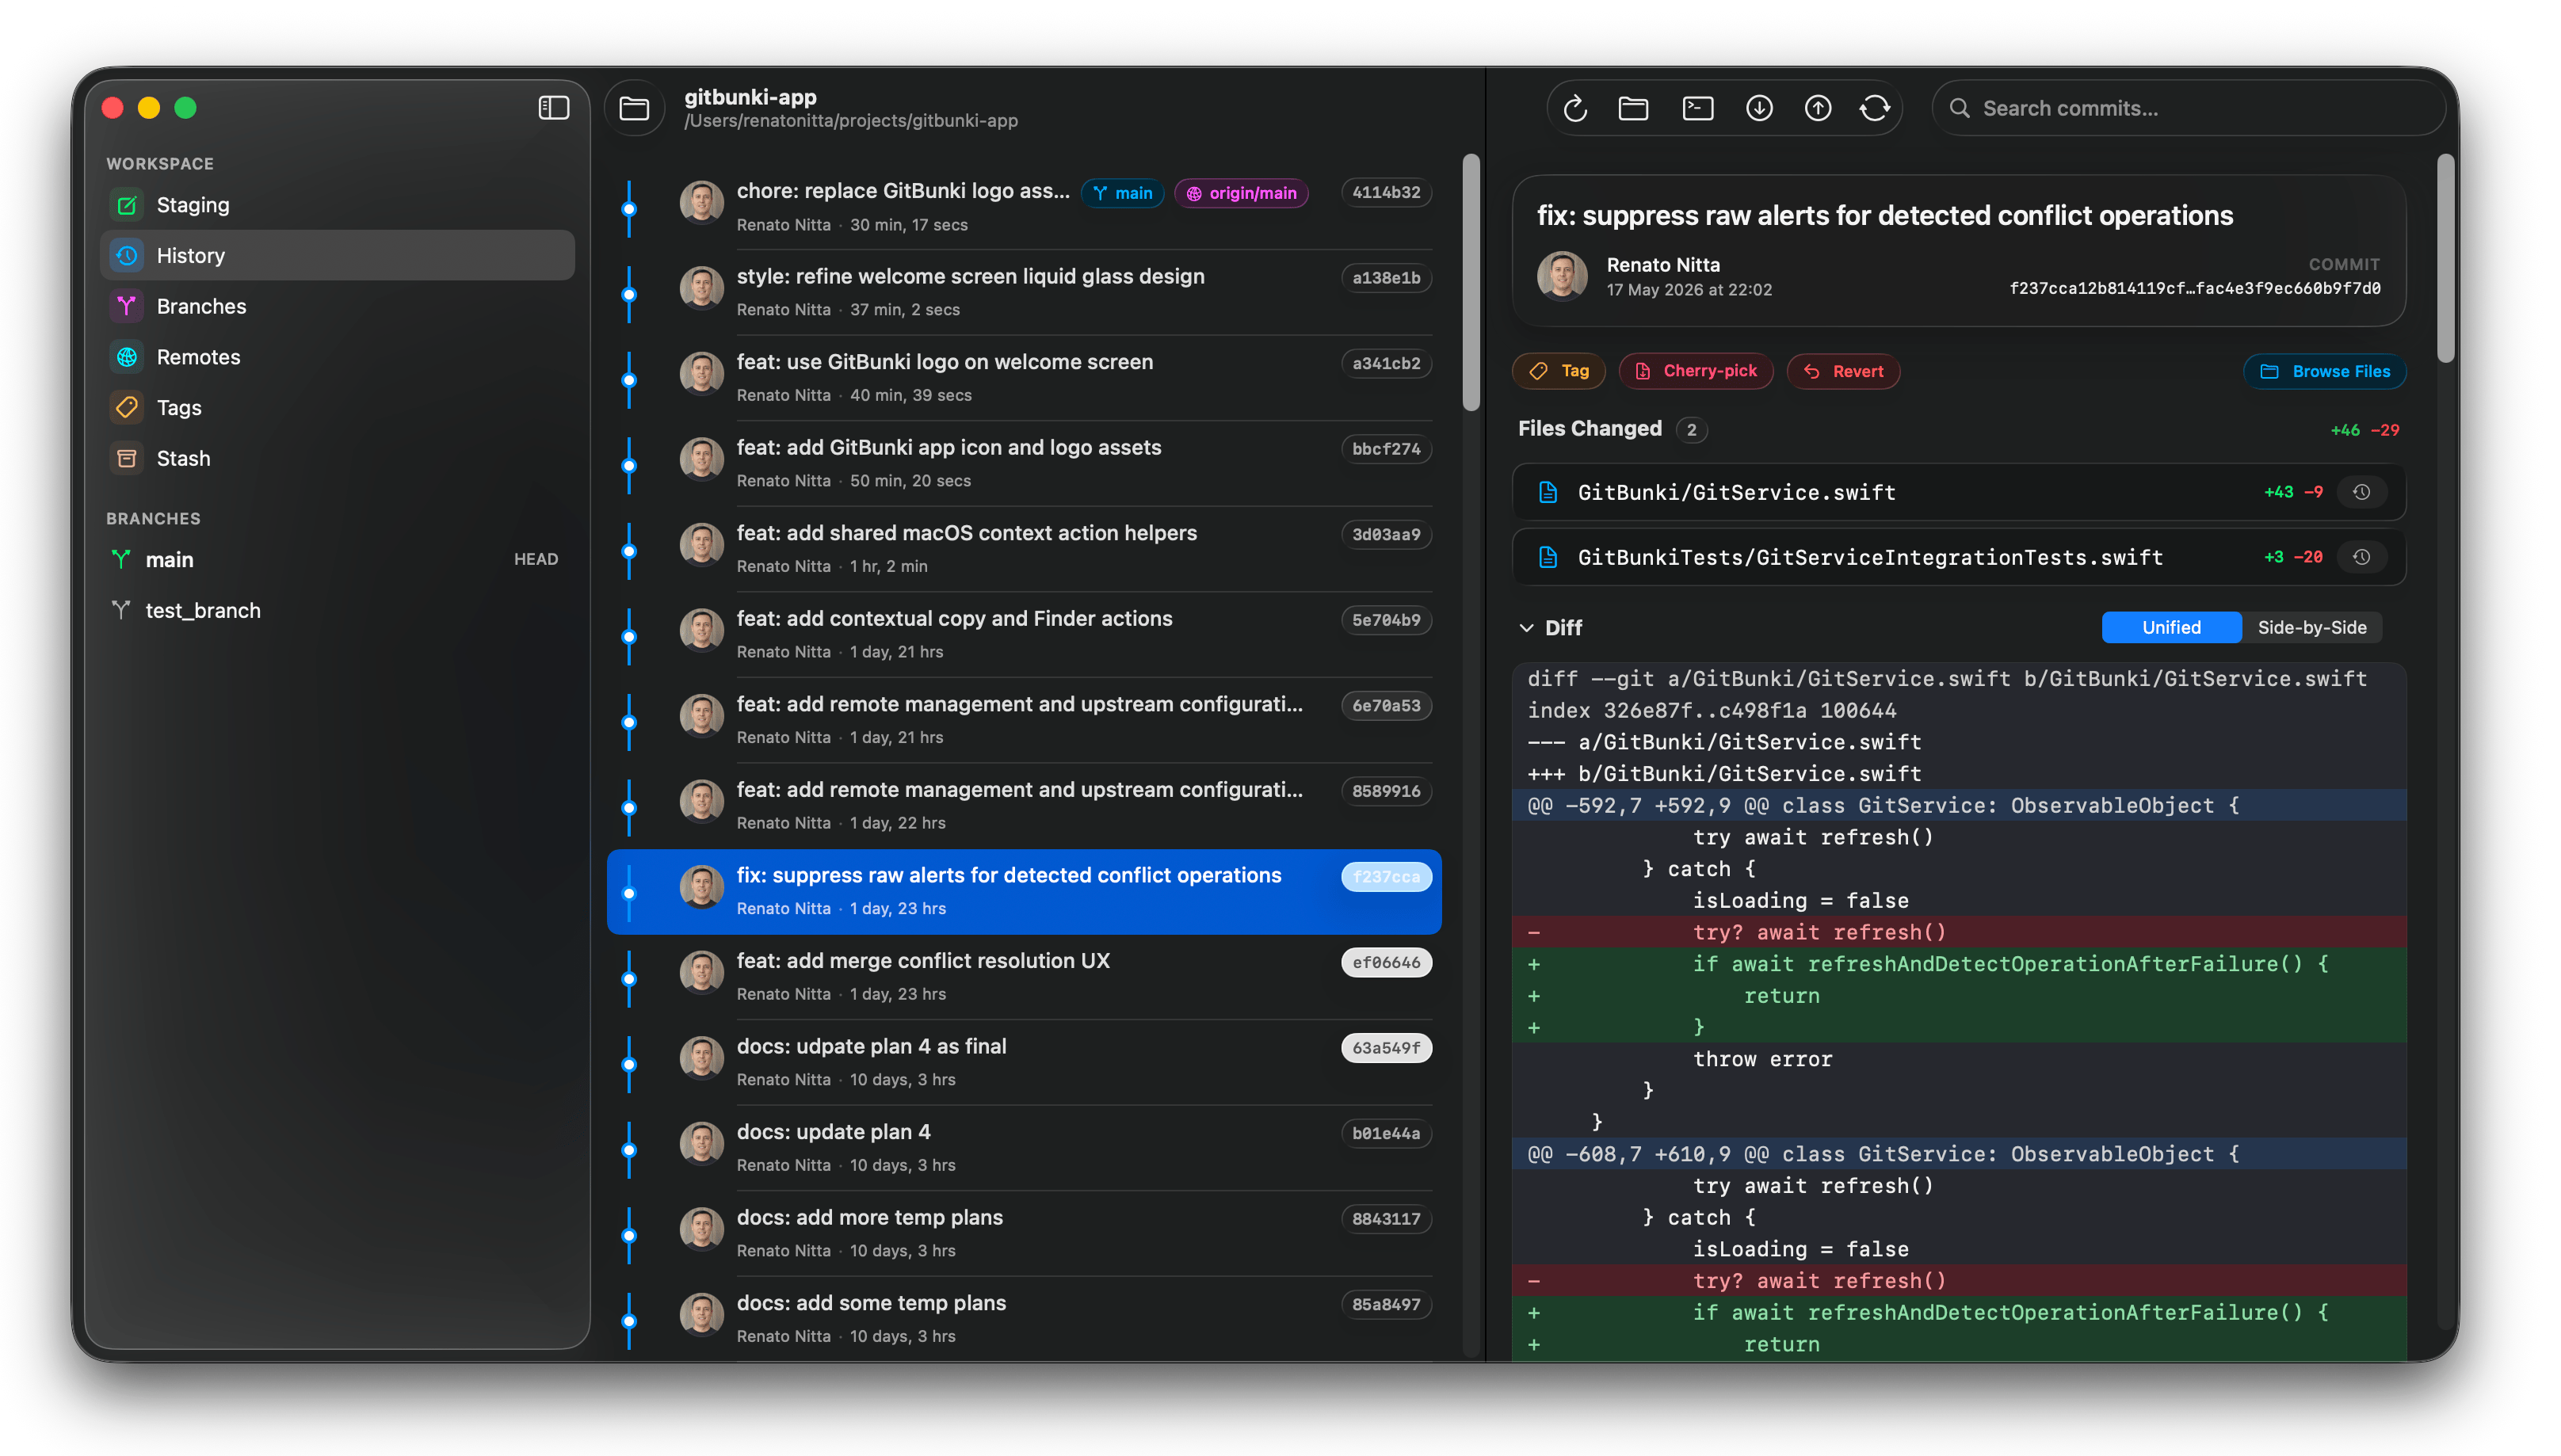Switch diff view to Side-by-Side

2312,627
